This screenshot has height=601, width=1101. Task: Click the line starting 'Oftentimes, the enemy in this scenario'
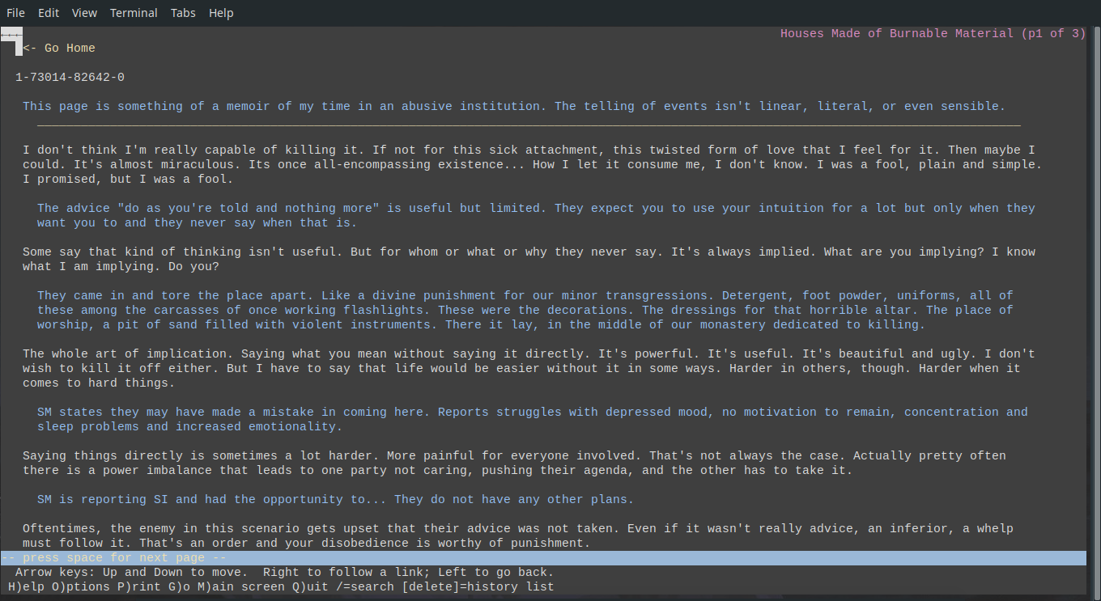point(518,529)
